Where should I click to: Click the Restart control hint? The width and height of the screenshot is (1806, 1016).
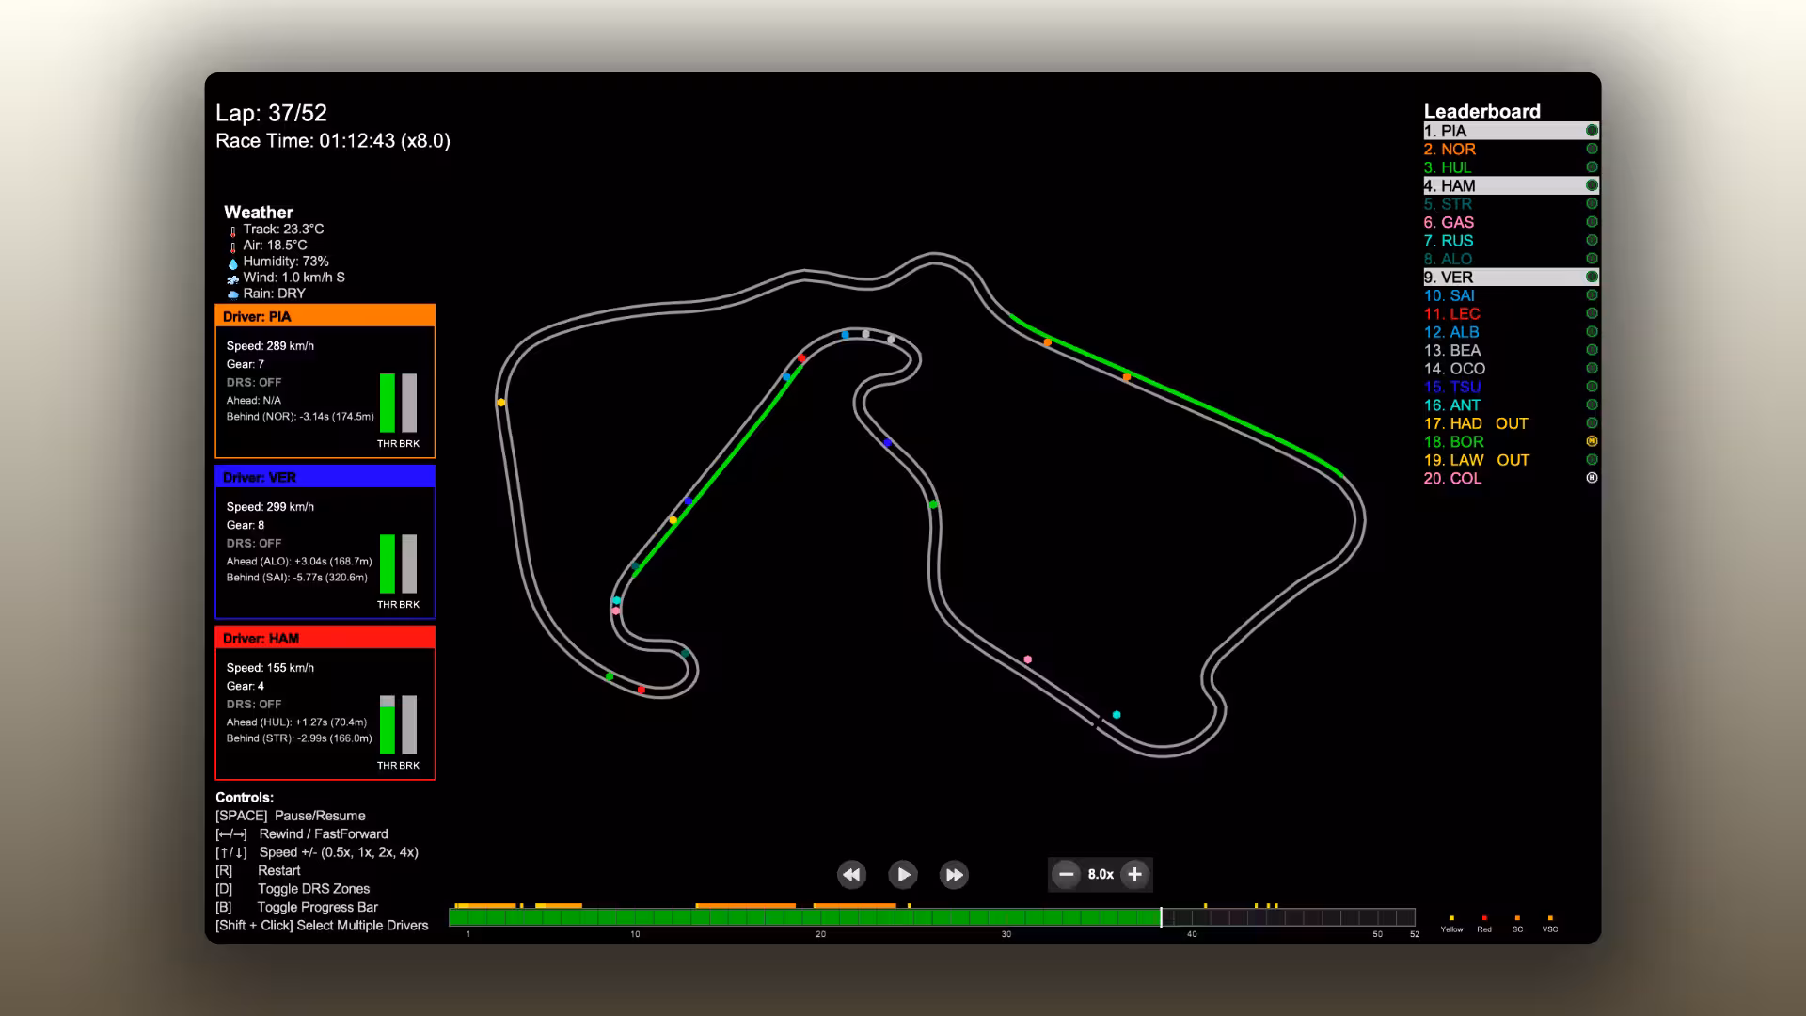[258, 870]
